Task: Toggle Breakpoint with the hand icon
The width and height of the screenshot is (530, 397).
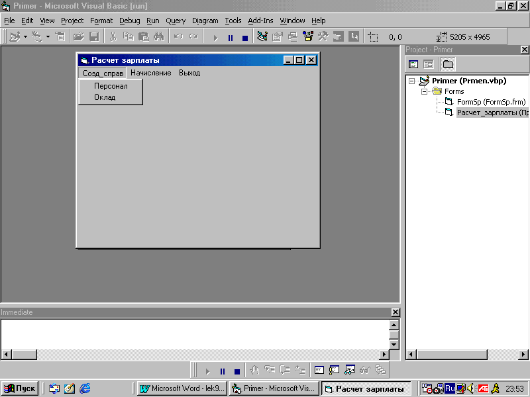Action: pyautogui.click(x=254, y=371)
